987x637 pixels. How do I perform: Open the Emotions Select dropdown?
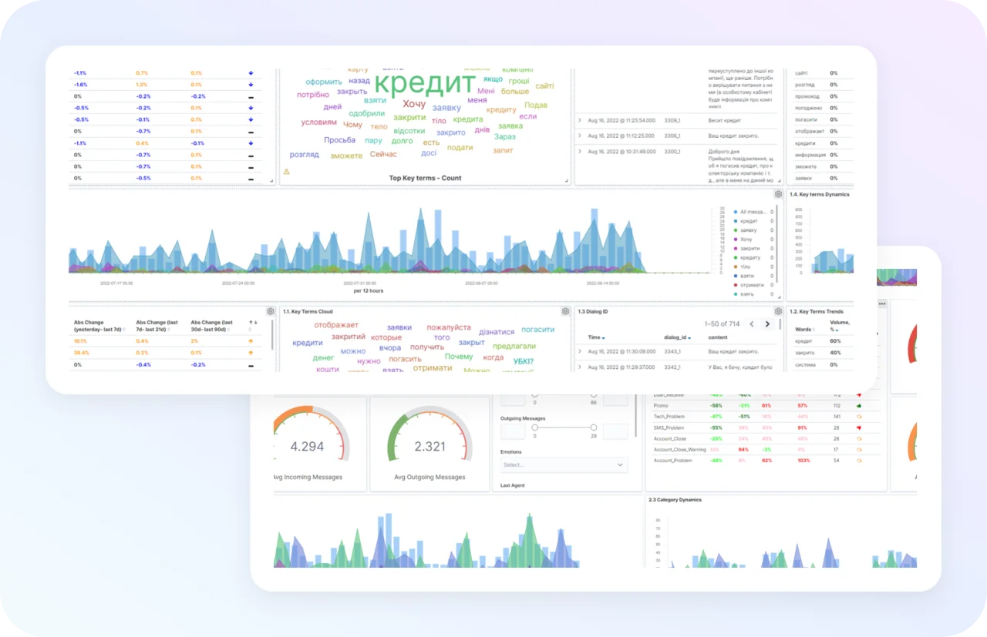564,465
